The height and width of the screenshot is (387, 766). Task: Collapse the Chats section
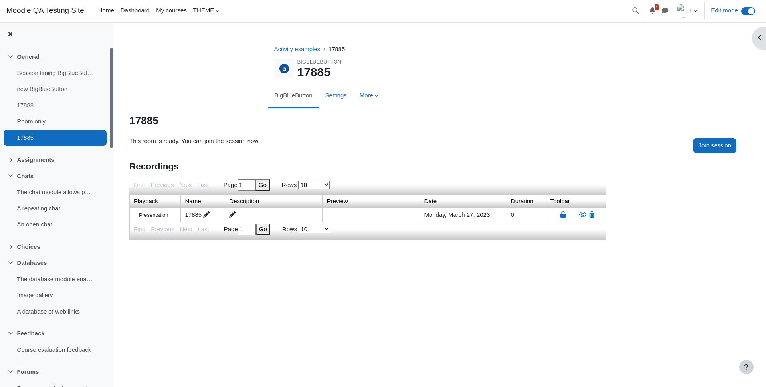point(10,176)
